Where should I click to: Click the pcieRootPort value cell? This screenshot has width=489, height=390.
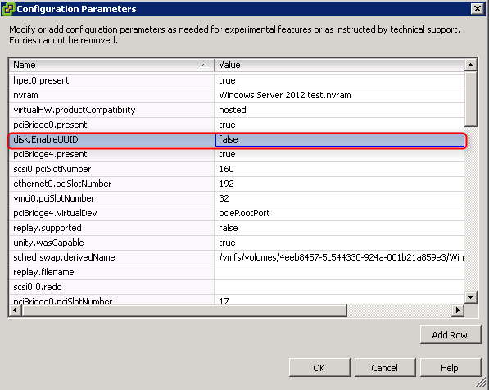[x=340, y=213]
